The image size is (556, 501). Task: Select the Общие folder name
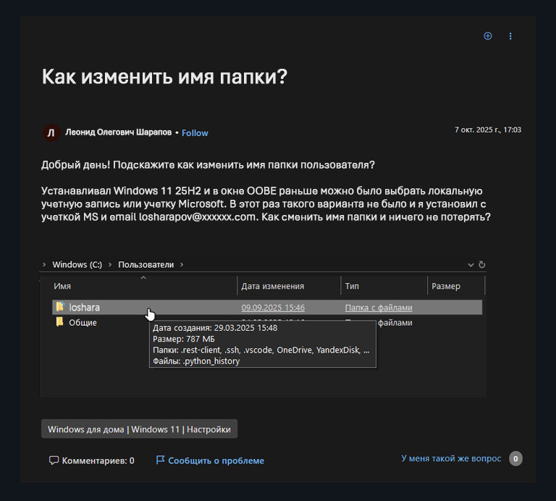click(x=83, y=323)
